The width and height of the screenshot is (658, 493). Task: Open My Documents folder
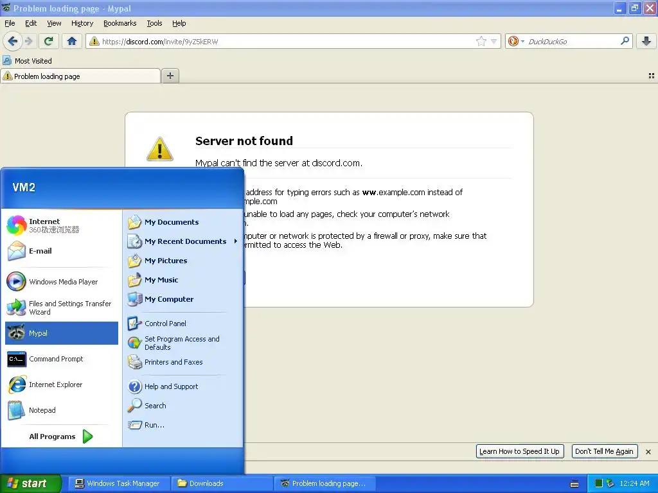coord(182,221)
